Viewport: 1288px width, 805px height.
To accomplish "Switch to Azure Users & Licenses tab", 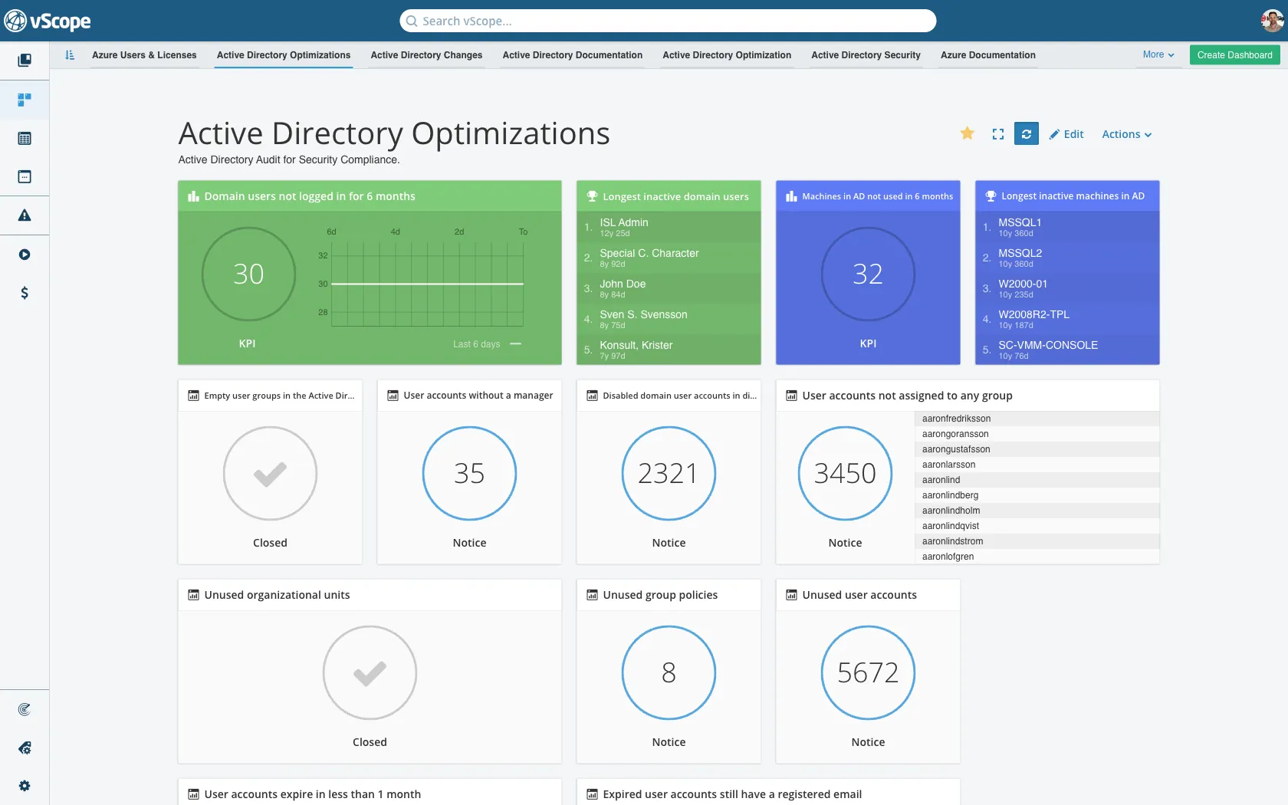I will [x=144, y=55].
